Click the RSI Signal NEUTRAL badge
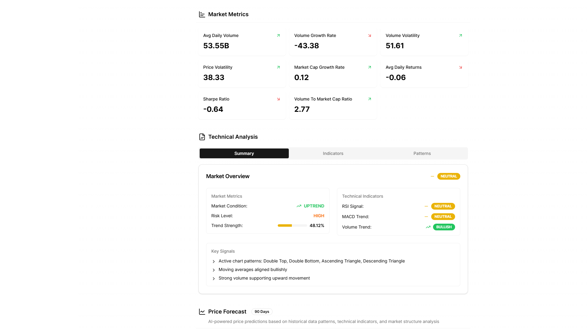 443,206
